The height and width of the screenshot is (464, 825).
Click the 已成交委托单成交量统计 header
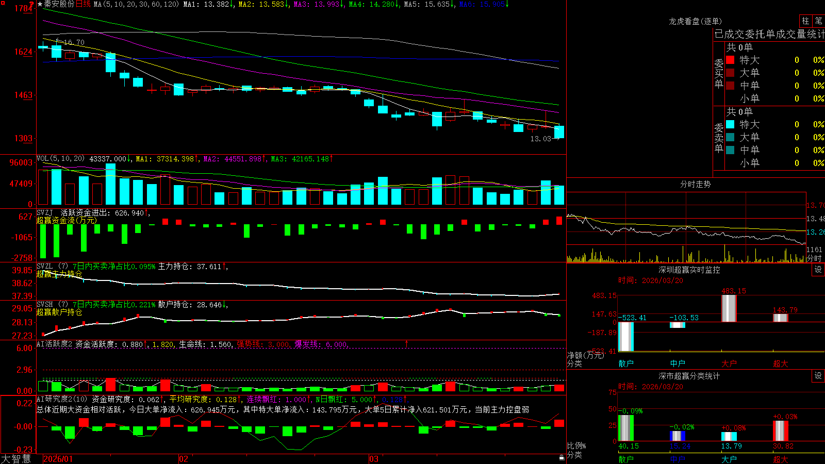point(769,34)
